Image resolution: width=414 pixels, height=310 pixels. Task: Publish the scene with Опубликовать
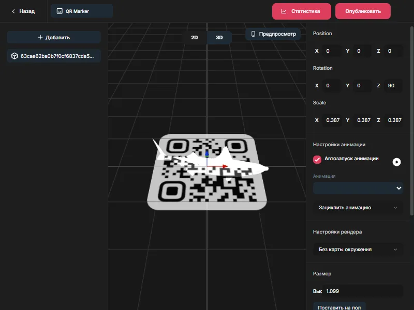pyautogui.click(x=363, y=11)
